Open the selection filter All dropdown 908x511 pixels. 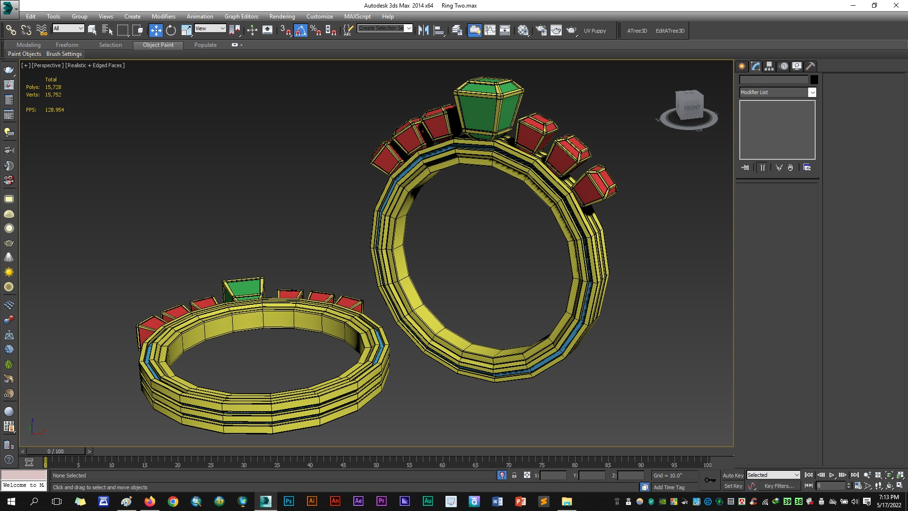(69, 28)
